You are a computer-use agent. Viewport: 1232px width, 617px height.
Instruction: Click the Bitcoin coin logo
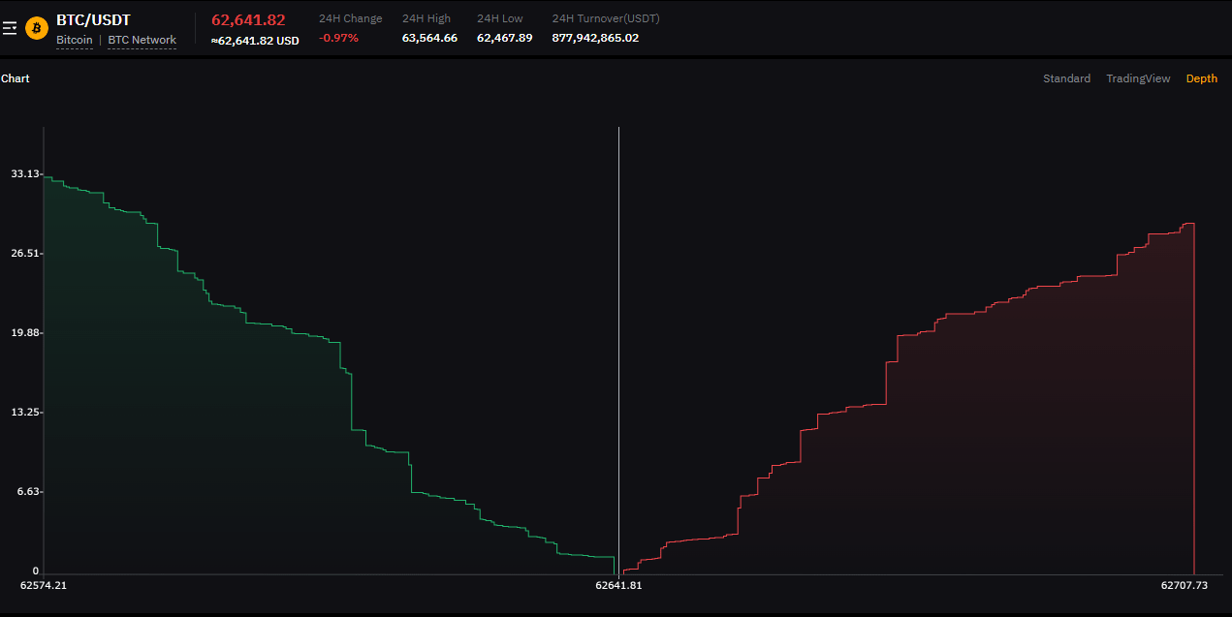[36, 28]
